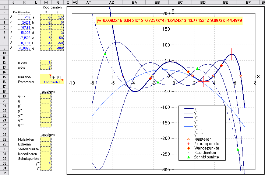Open the Parameter cell showing Koordinaten
This screenshot has width=265, height=175.
[52, 82]
